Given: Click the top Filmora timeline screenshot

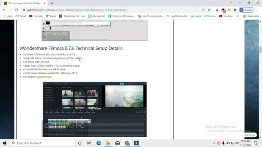Looking at the screenshot, I should tap(95, 30).
